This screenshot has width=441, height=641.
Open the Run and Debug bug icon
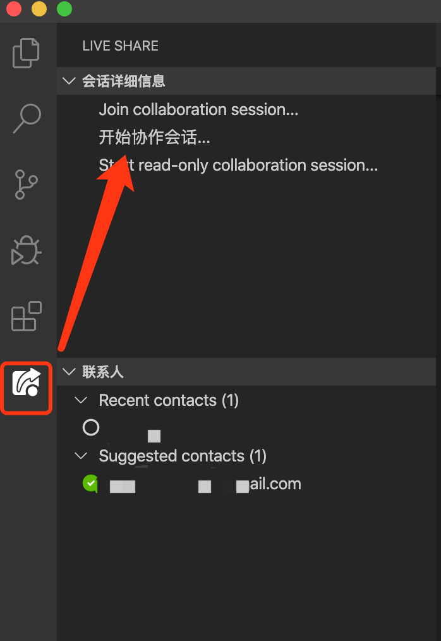(x=27, y=250)
